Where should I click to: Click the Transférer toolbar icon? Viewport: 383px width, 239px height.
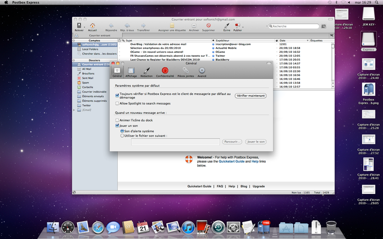click(144, 26)
